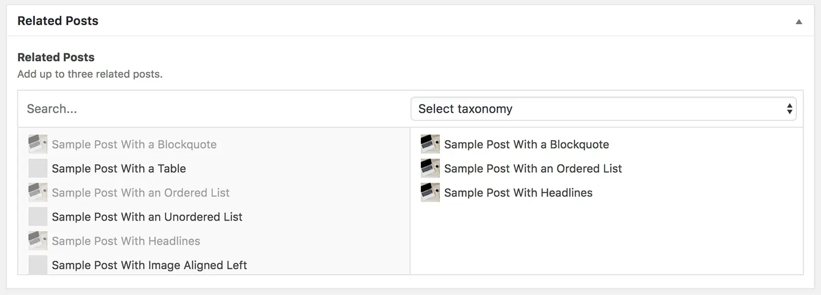Click thumbnail of selected Ordered List post in right list

430,168
